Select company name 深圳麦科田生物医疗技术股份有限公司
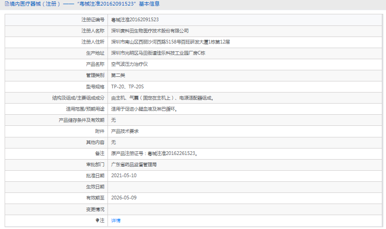 pyautogui.click(x=150, y=31)
